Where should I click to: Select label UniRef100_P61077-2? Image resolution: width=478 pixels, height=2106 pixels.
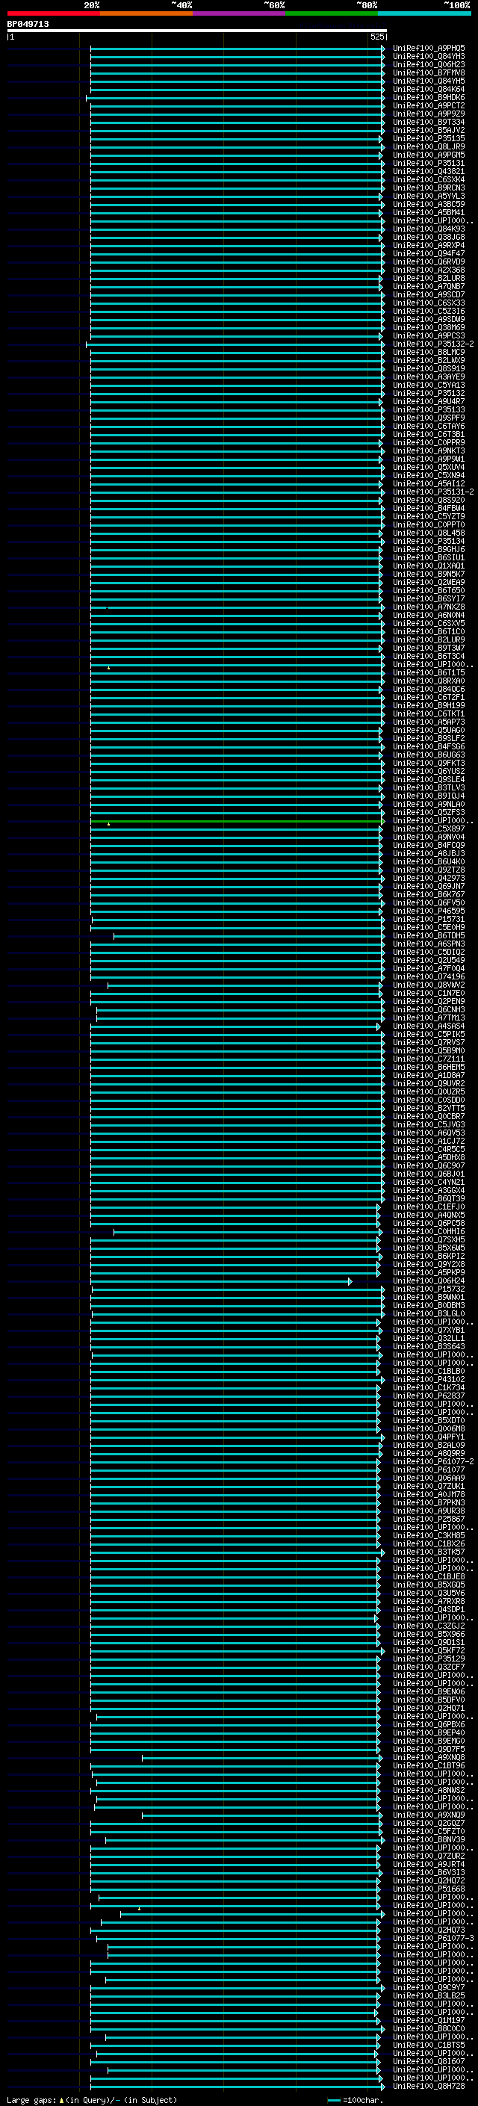coord(433,1462)
